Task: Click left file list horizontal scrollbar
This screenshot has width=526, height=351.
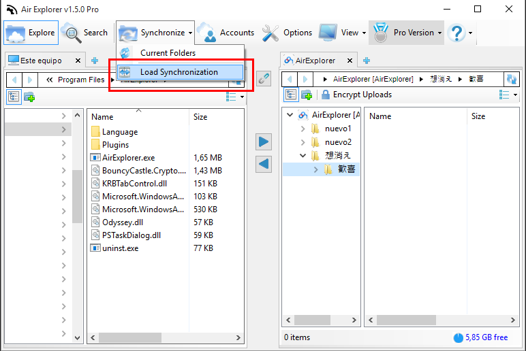Action: click(x=130, y=337)
